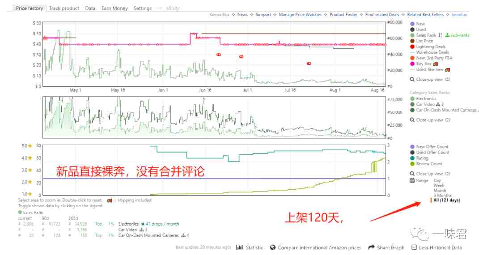Open the ebay tab

pos(173,8)
